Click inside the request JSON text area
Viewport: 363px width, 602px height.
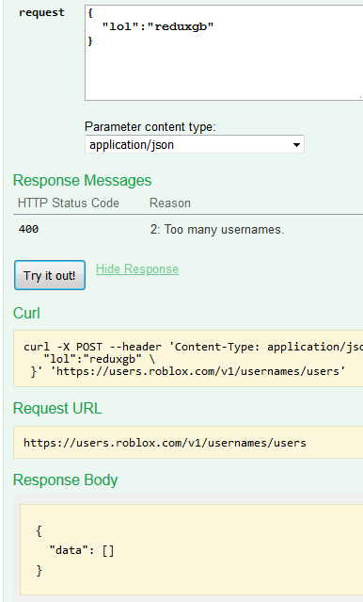224,53
